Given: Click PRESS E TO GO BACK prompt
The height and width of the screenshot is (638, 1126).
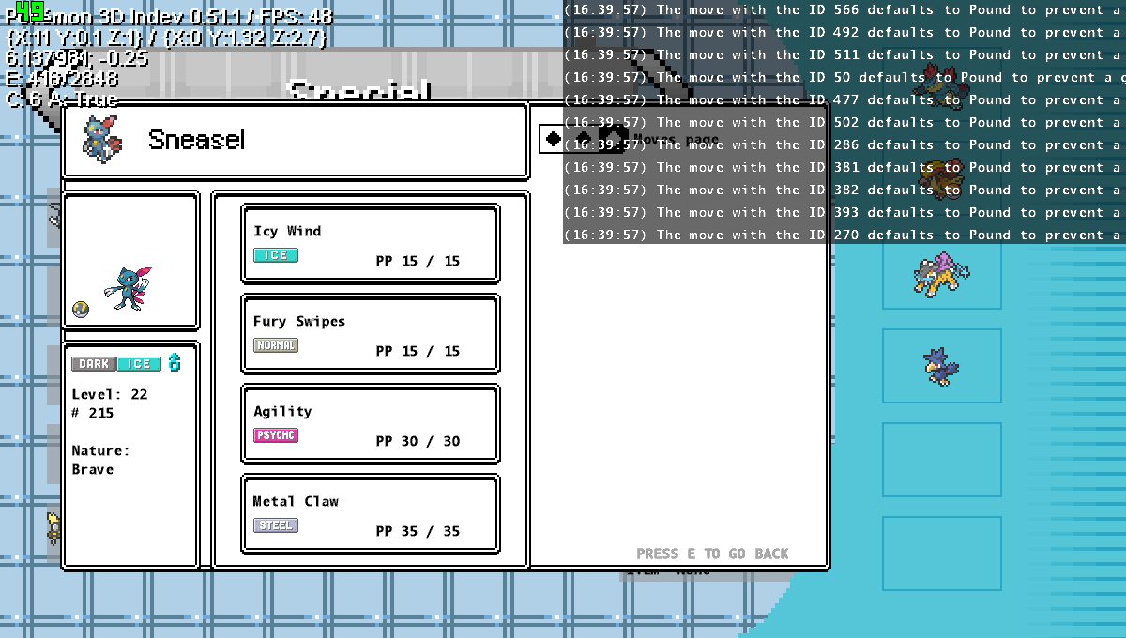Looking at the screenshot, I should pyautogui.click(x=712, y=554).
